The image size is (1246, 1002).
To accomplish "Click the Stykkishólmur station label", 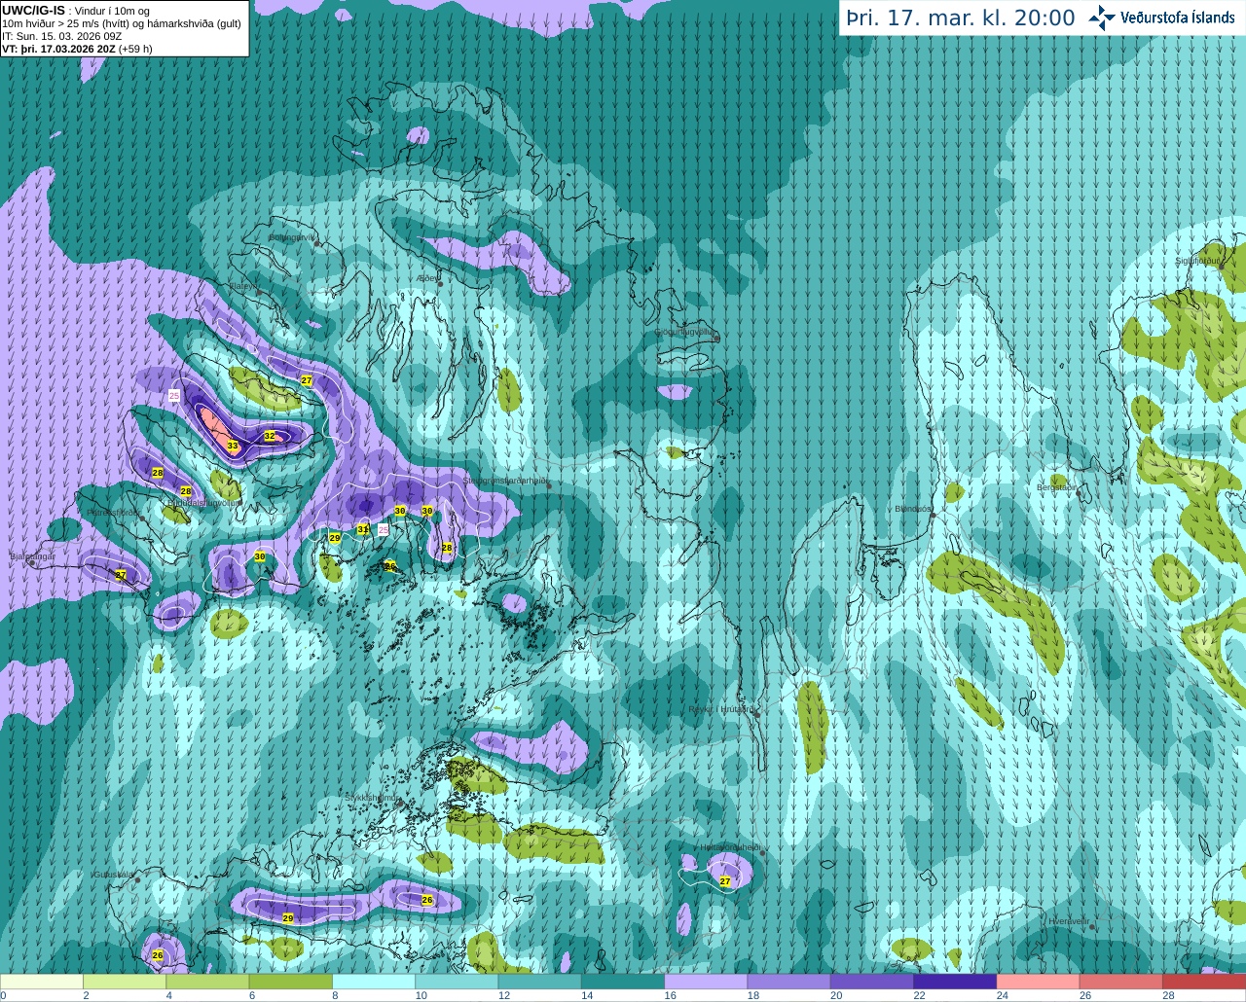I will click(372, 797).
